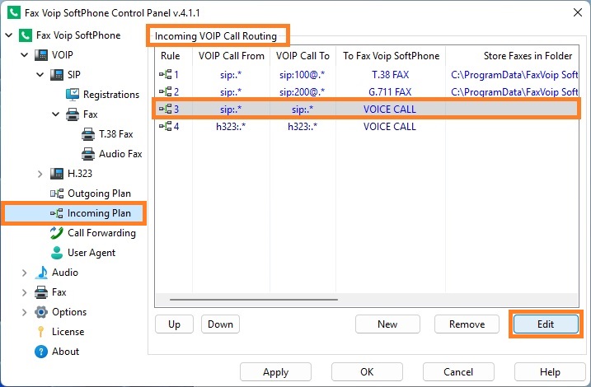Click the Apply button
Image resolution: width=591 pixels, height=387 pixels.
pos(275,372)
